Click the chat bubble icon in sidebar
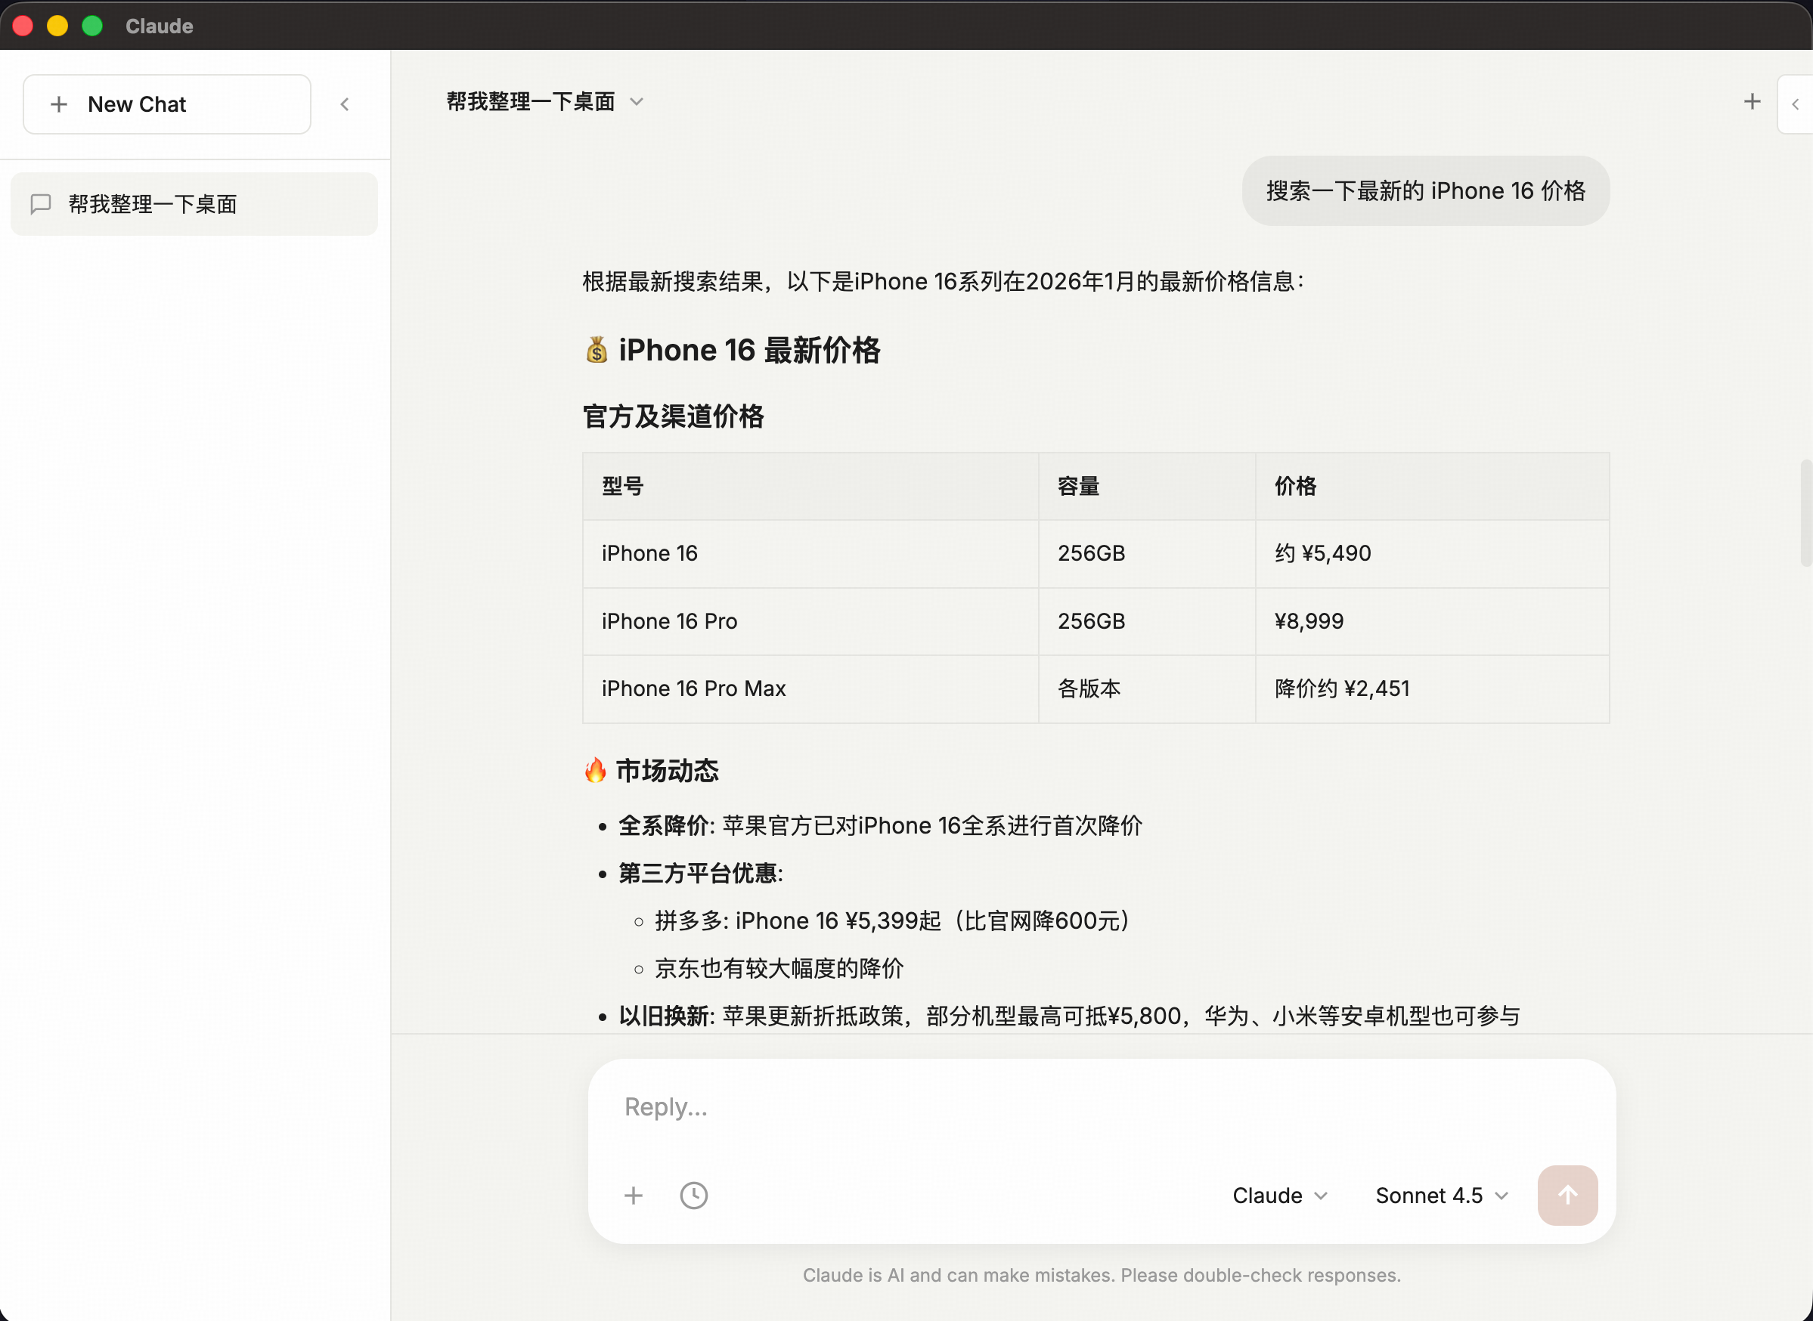 click(x=41, y=204)
